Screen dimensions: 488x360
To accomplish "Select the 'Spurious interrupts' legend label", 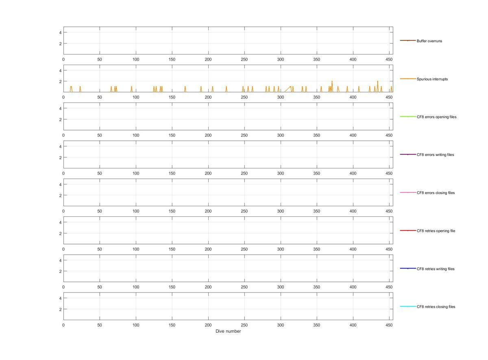I will [432, 79].
